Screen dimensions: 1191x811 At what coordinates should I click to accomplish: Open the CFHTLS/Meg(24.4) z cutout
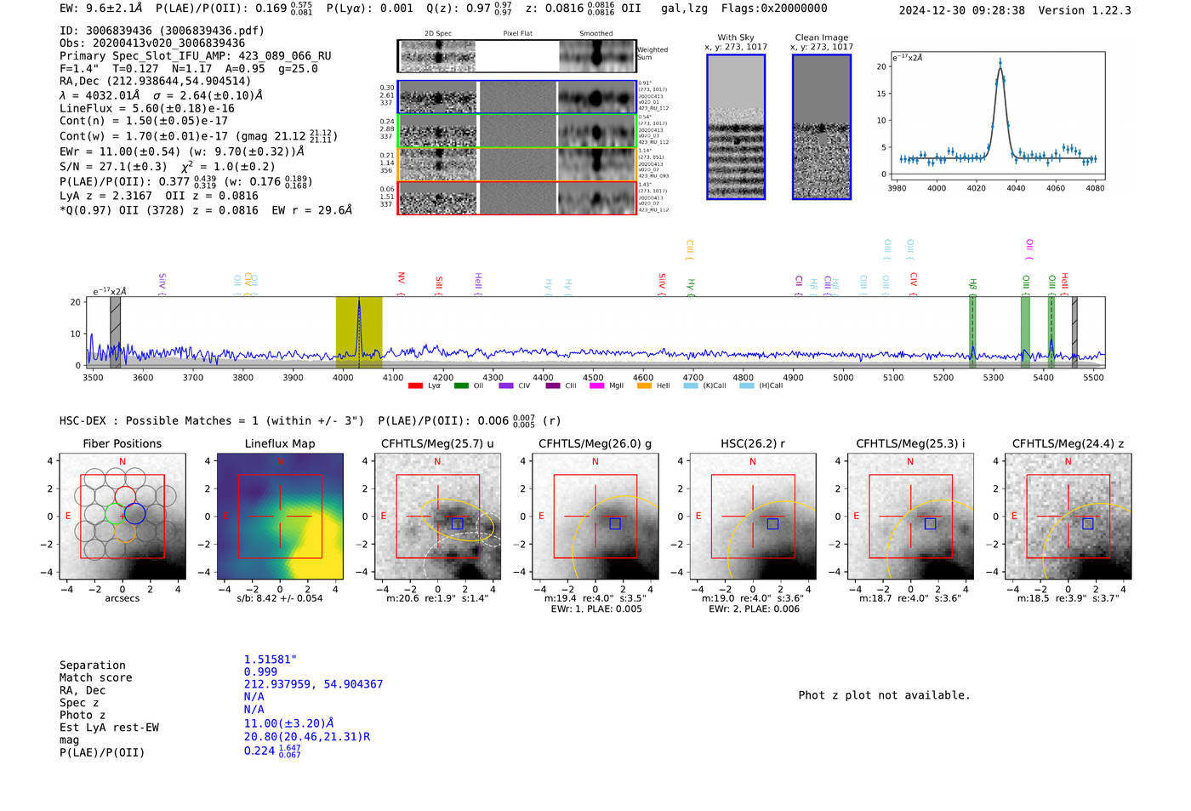point(1068,516)
